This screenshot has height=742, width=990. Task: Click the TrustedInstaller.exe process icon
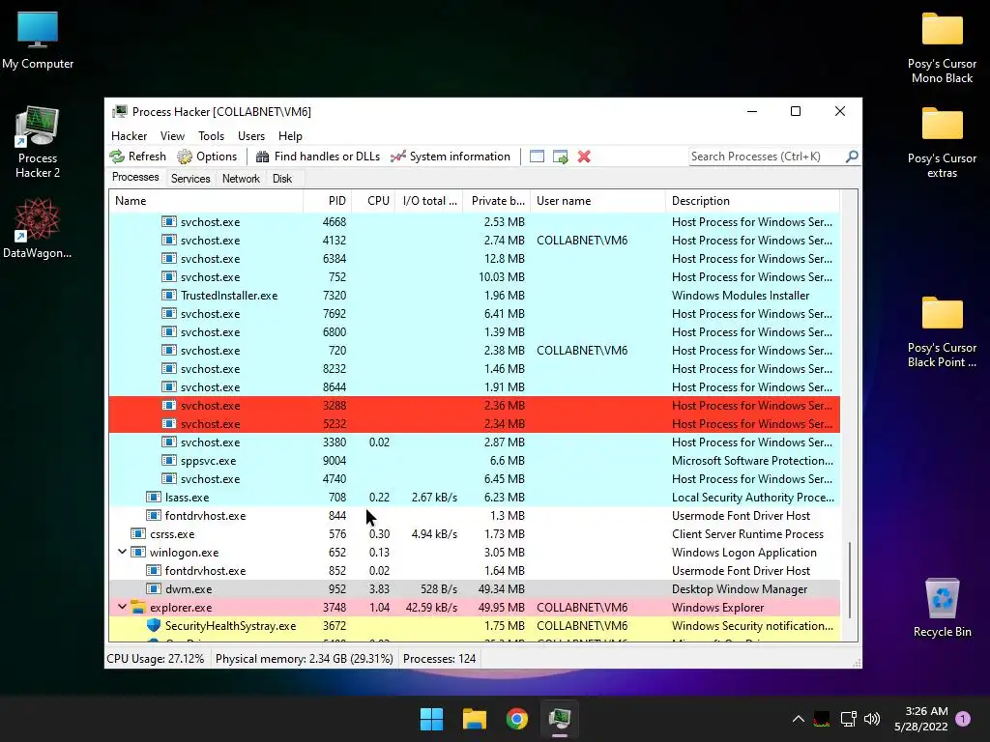coord(168,296)
